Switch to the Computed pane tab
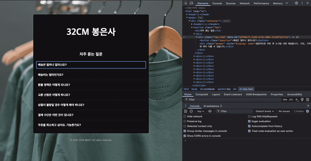 click(202, 94)
